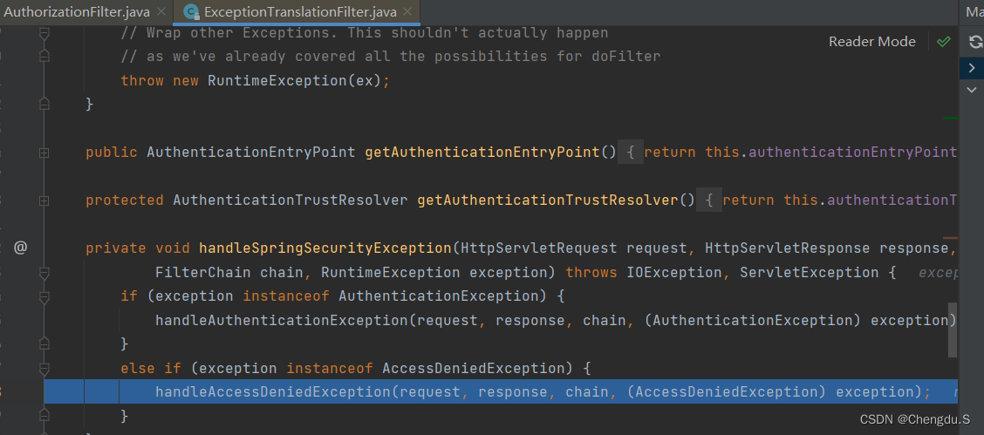
Task: Click fold end marker after handleAuthenticationException call
Action: point(44,343)
